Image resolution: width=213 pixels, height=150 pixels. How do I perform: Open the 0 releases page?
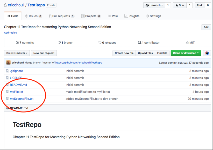[x=108, y=43]
